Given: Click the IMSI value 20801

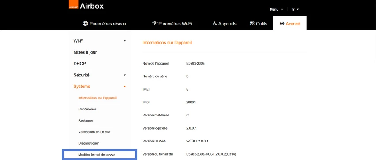Looking at the screenshot, I should (x=191, y=102).
